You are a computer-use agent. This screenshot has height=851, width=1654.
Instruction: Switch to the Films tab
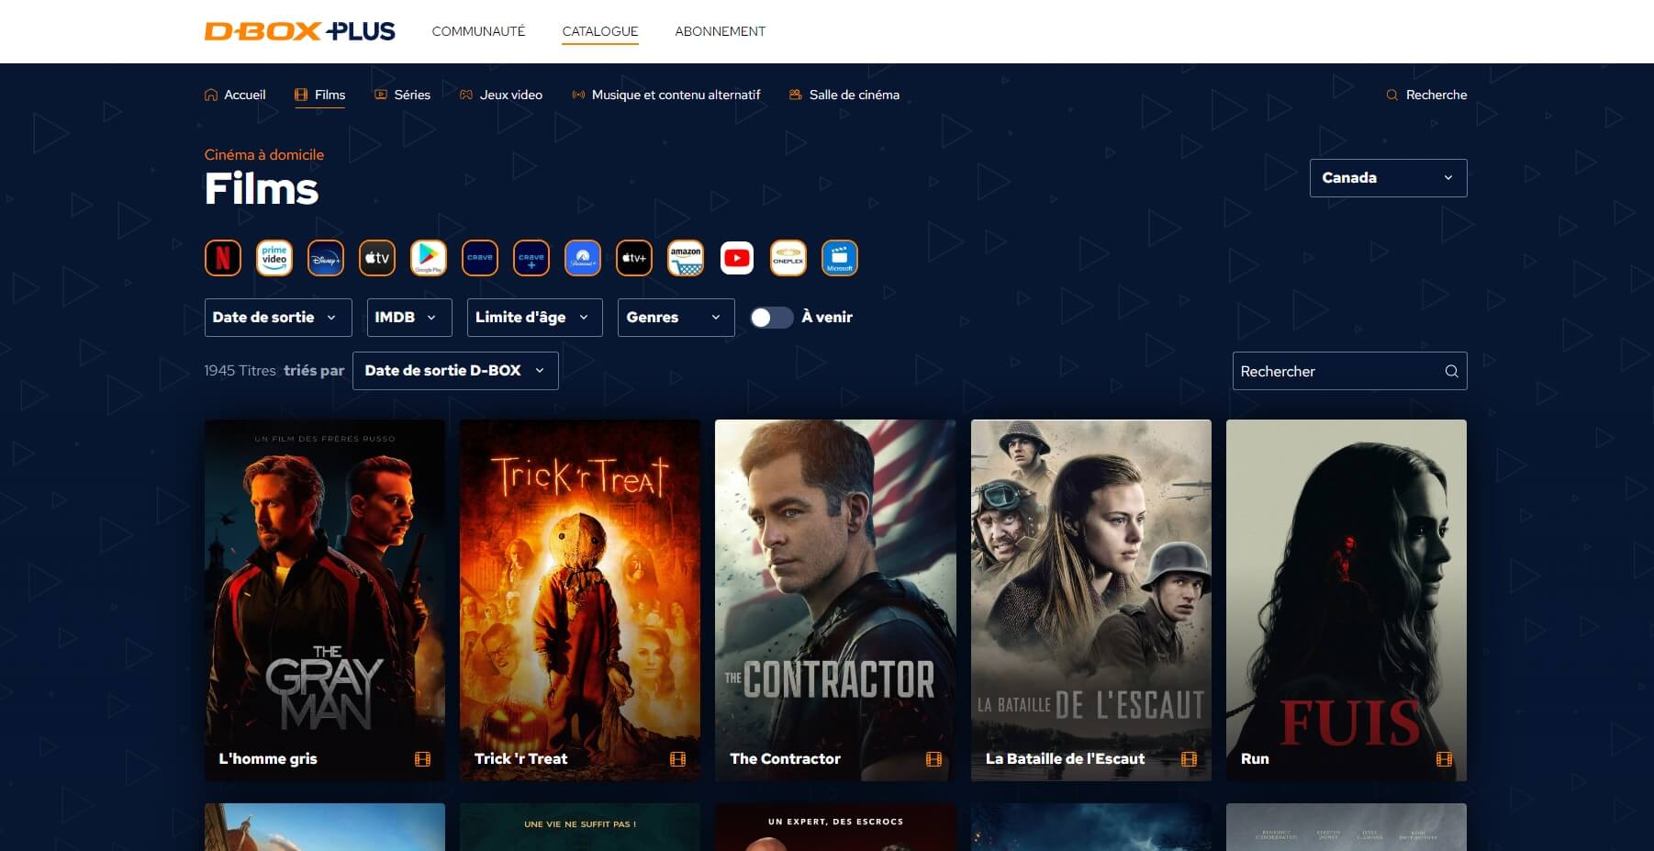click(320, 95)
